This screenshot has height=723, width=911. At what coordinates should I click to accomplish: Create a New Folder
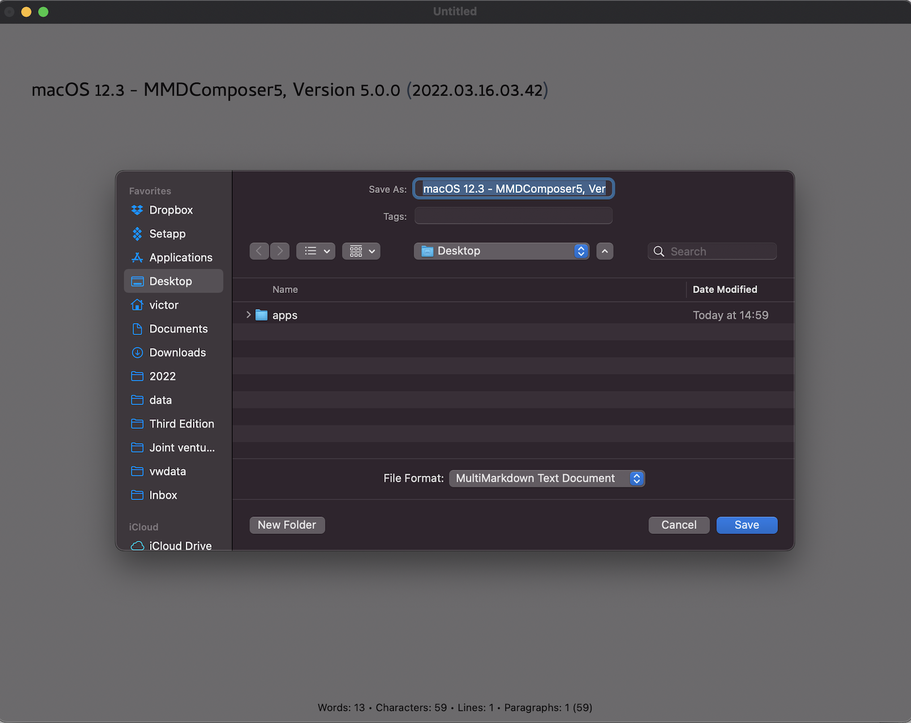pos(287,525)
